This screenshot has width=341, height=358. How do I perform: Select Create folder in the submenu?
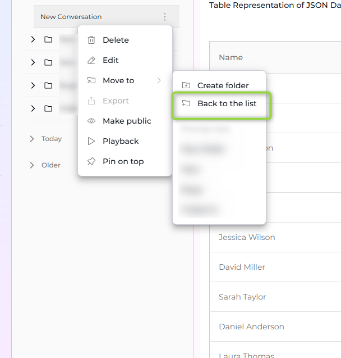click(x=219, y=85)
